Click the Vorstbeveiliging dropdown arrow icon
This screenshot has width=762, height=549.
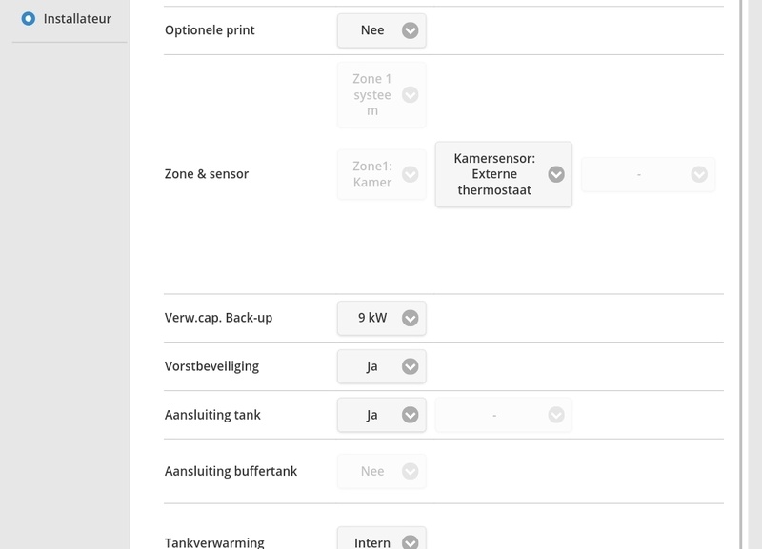click(410, 366)
